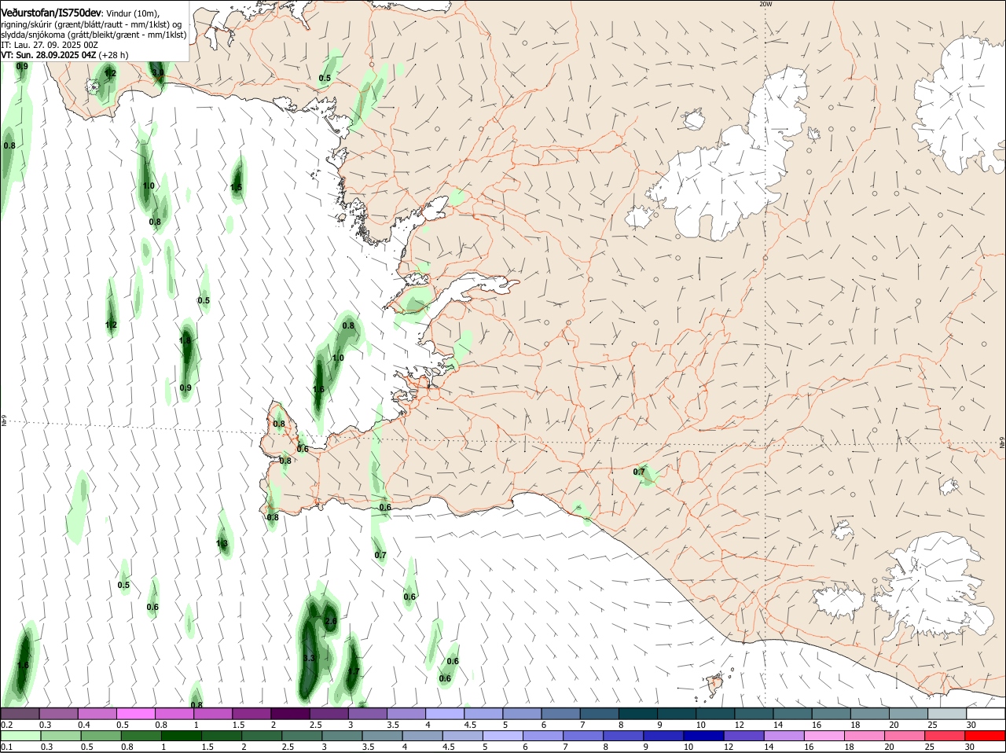Click the '0.4' upper legend label
Viewport: 1006px width, 753px height.
tap(83, 725)
